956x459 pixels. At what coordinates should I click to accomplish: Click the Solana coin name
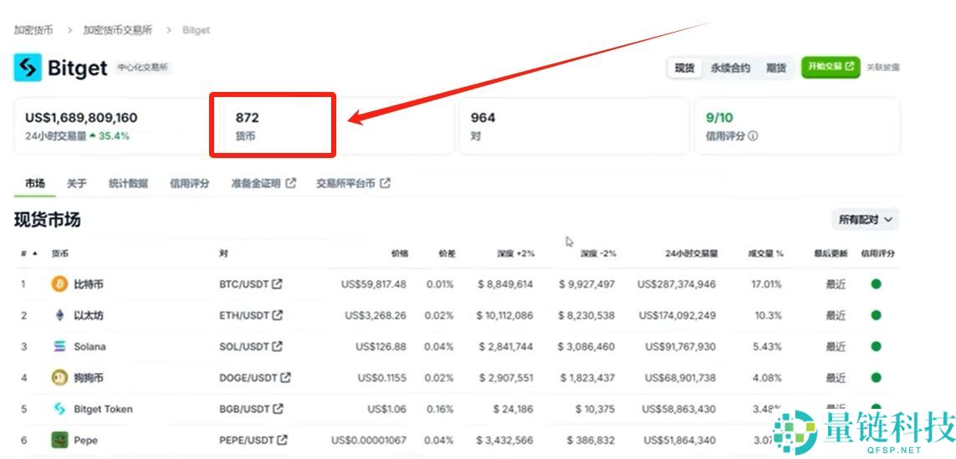point(89,346)
